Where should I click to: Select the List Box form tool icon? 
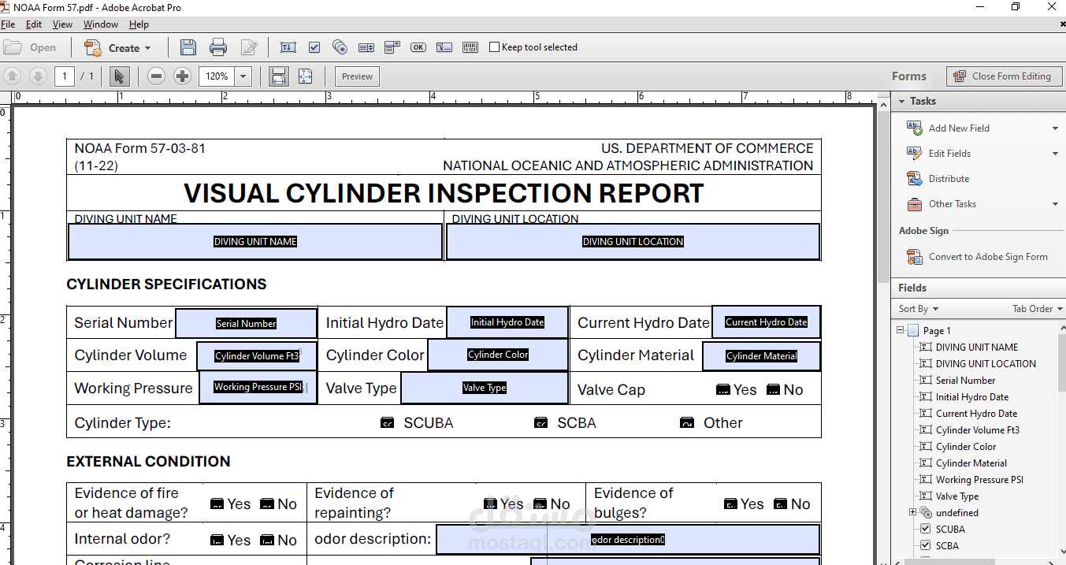pyautogui.click(x=366, y=47)
